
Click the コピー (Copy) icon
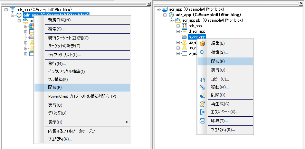click(x=203, y=79)
